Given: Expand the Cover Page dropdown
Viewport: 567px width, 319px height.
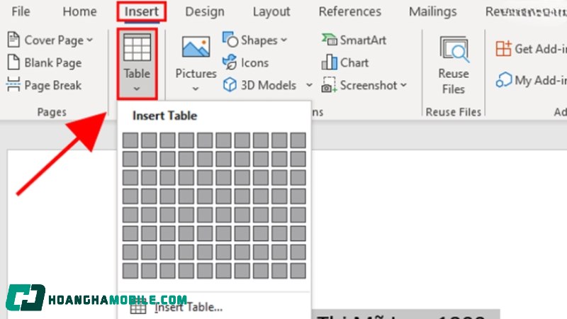Looking at the screenshot, I should coord(89,40).
